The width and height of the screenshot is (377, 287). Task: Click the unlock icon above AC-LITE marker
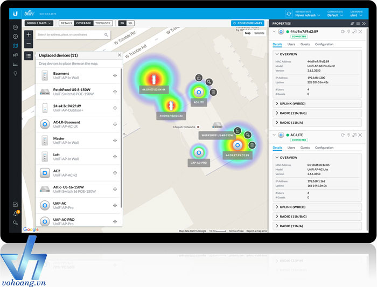[199, 78]
